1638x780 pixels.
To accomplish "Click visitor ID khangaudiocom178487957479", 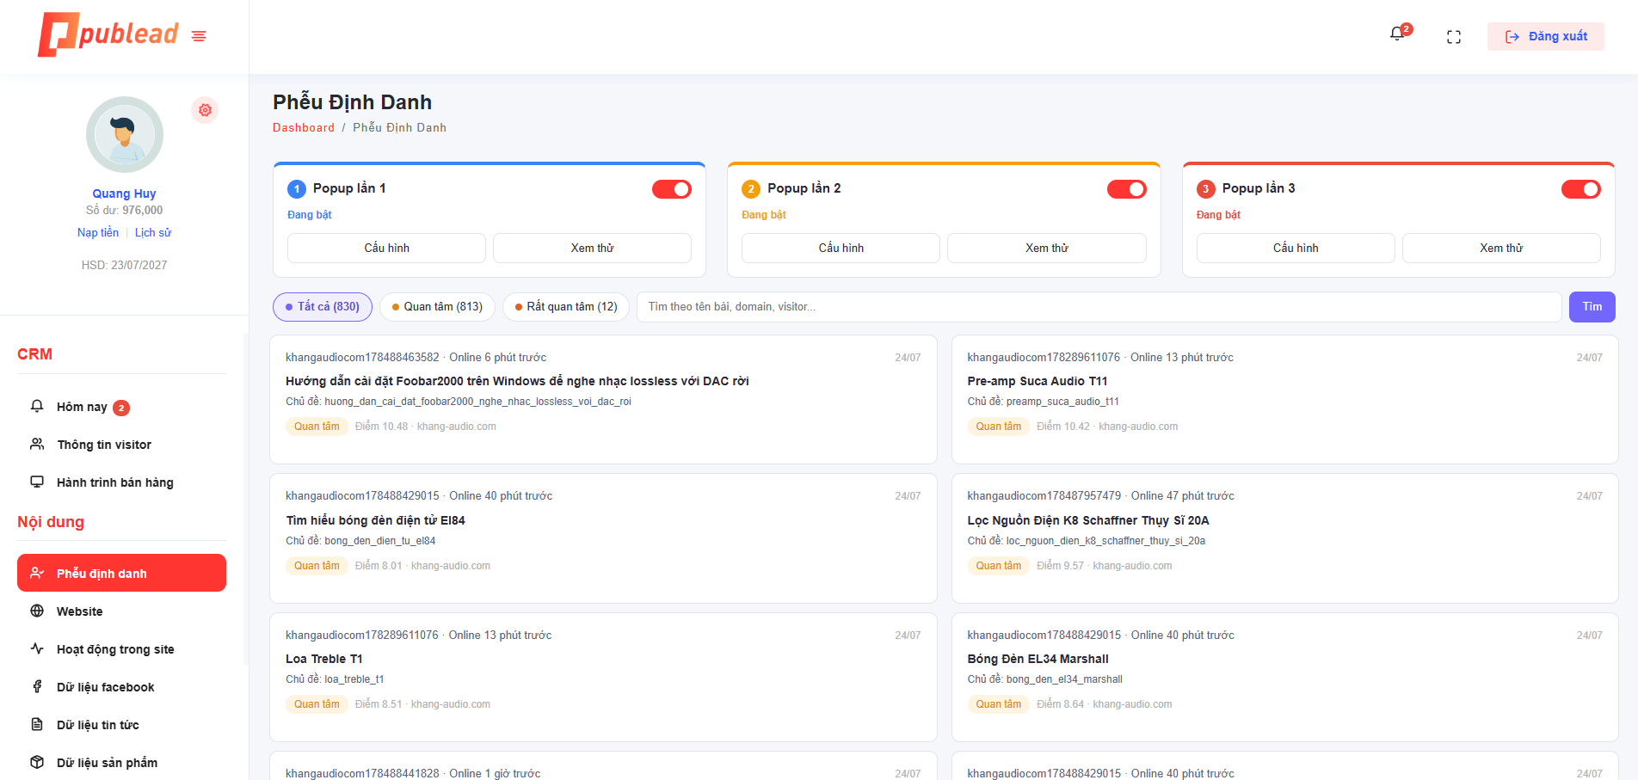I will tap(1044, 496).
